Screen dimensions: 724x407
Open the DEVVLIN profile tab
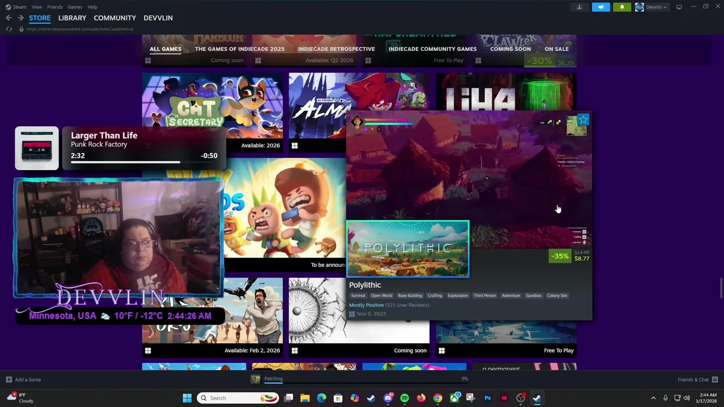(x=158, y=18)
